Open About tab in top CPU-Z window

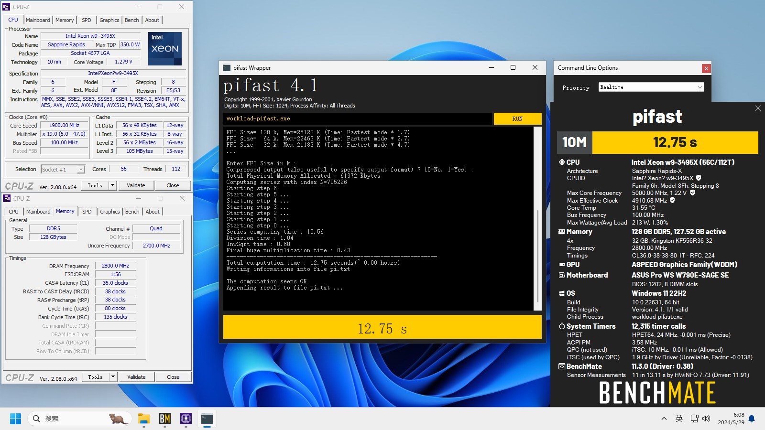[x=152, y=20]
